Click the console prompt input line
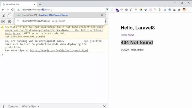Viewport: 192px width, 108px height. 54,55
